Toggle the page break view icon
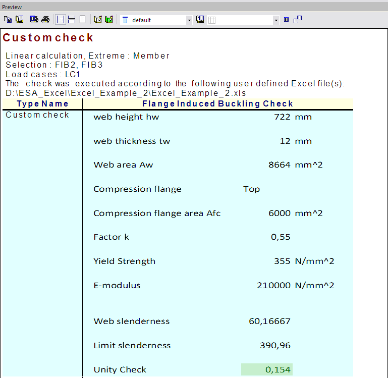Screen dimensions: 388x378 (72, 20)
